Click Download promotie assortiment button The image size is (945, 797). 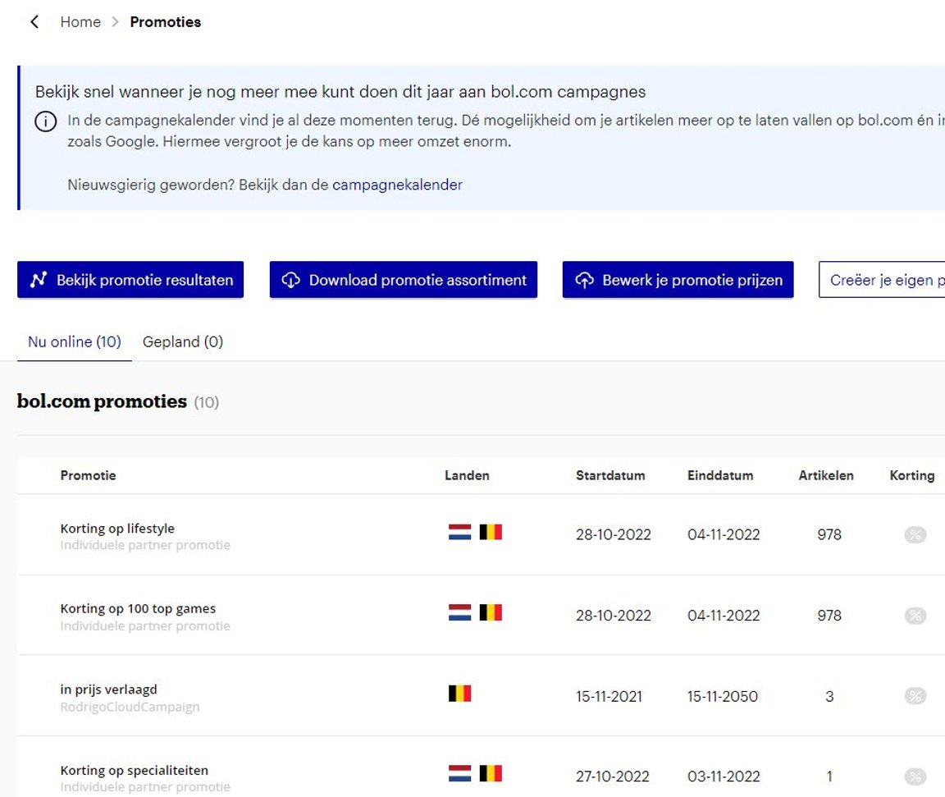(x=404, y=280)
